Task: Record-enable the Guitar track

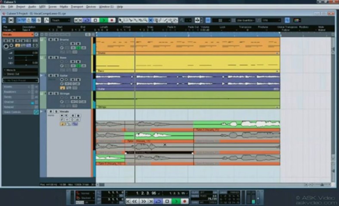Action: tap(62, 80)
